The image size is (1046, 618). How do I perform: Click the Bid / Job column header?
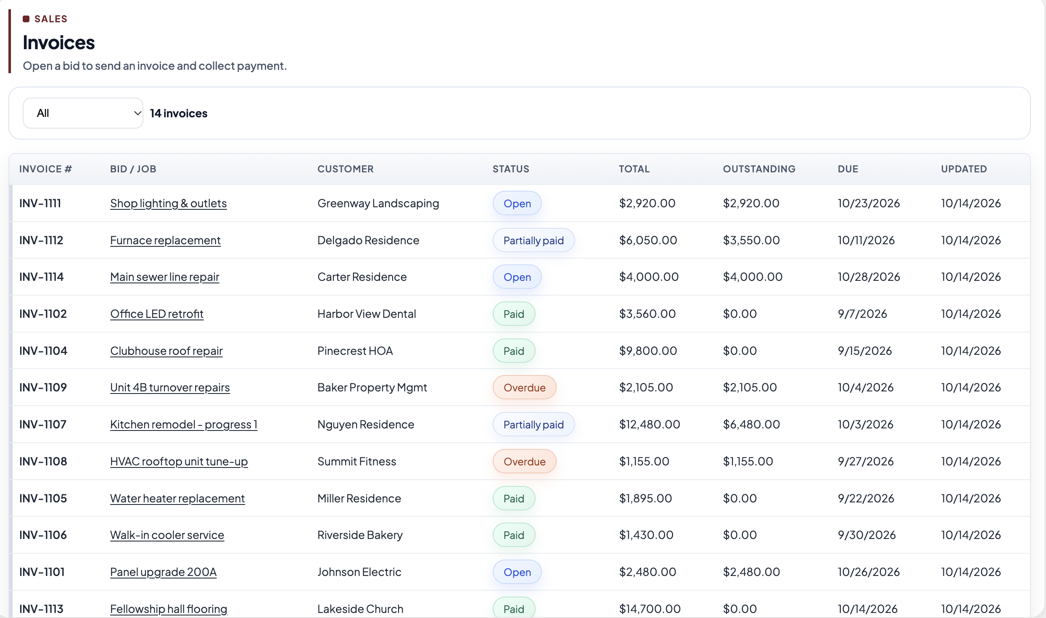[133, 169]
